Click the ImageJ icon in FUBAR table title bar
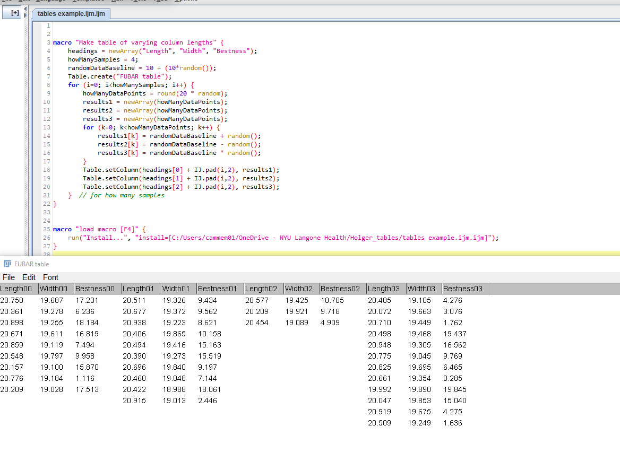This screenshot has width=620, height=470. pyautogui.click(x=7, y=264)
